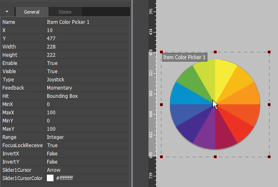
Task: Click the Slider1CursorColor white swatch
Action: pos(50,178)
